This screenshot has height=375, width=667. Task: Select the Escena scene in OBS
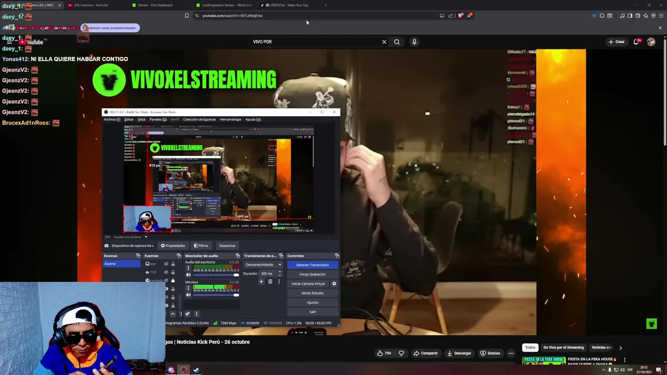[122, 264]
